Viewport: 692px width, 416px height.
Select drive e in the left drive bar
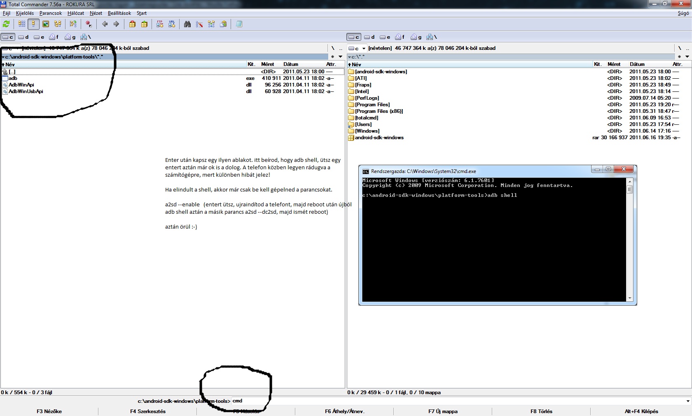[x=39, y=37]
